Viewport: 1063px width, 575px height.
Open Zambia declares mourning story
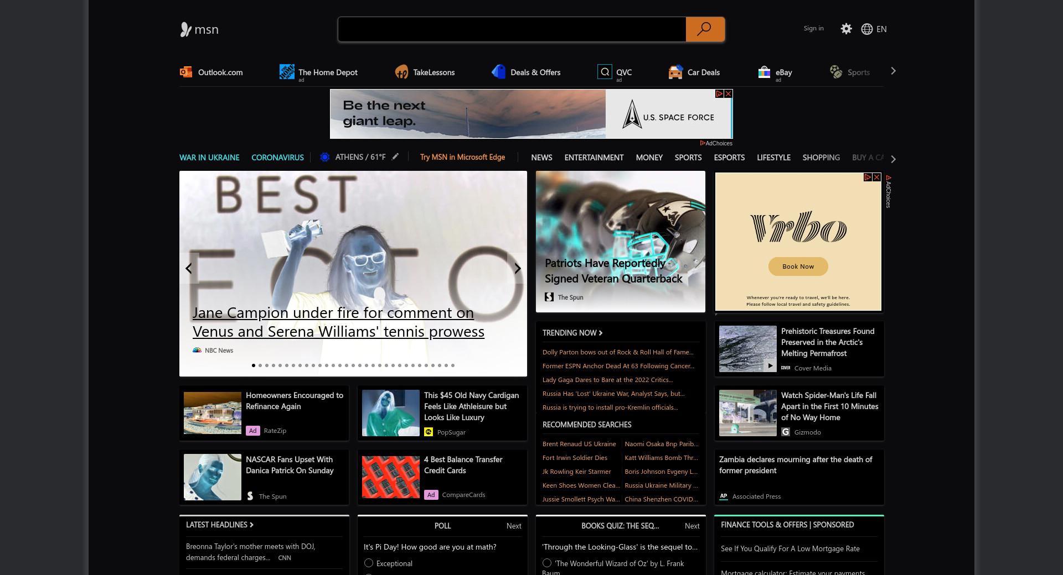(795, 464)
